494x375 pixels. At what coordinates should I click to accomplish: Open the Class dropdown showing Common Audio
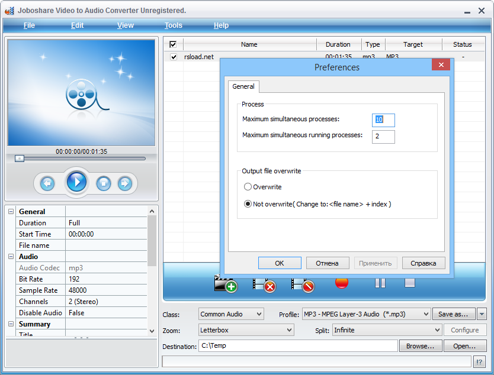pyautogui.click(x=231, y=314)
